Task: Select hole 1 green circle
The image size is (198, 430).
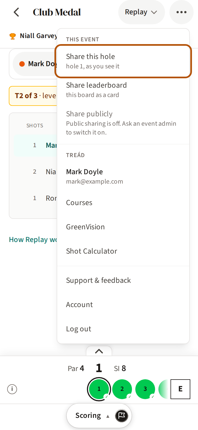Action: pos(99,389)
